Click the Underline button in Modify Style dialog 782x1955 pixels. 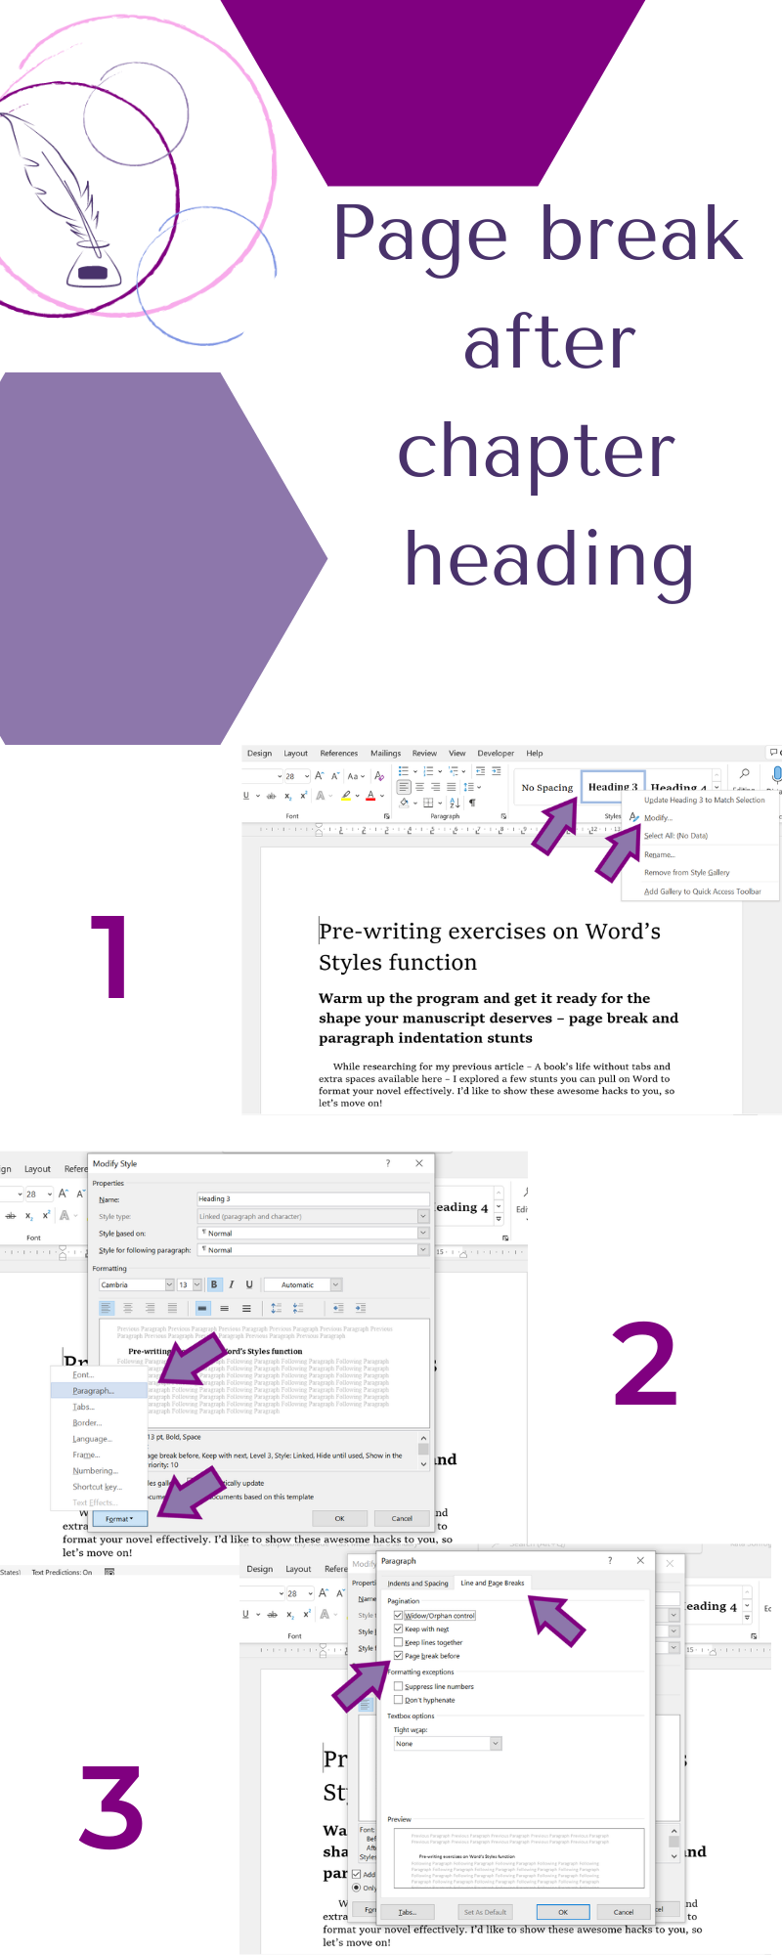click(249, 1284)
